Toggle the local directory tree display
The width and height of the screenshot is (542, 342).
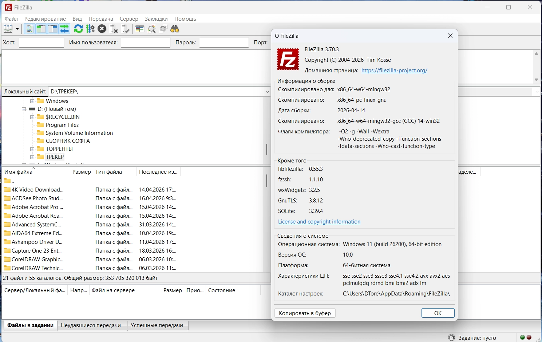pyautogui.click(x=41, y=29)
